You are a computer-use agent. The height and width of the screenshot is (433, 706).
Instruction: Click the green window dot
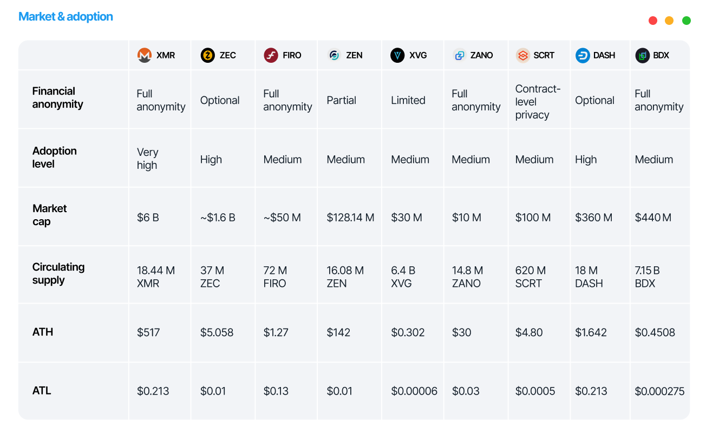687,21
